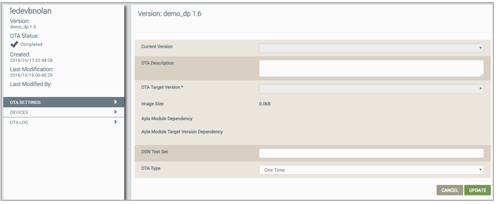This screenshot has height=204, width=497.
Task: Click the 'Image Size' label
Action: coord(152,104)
